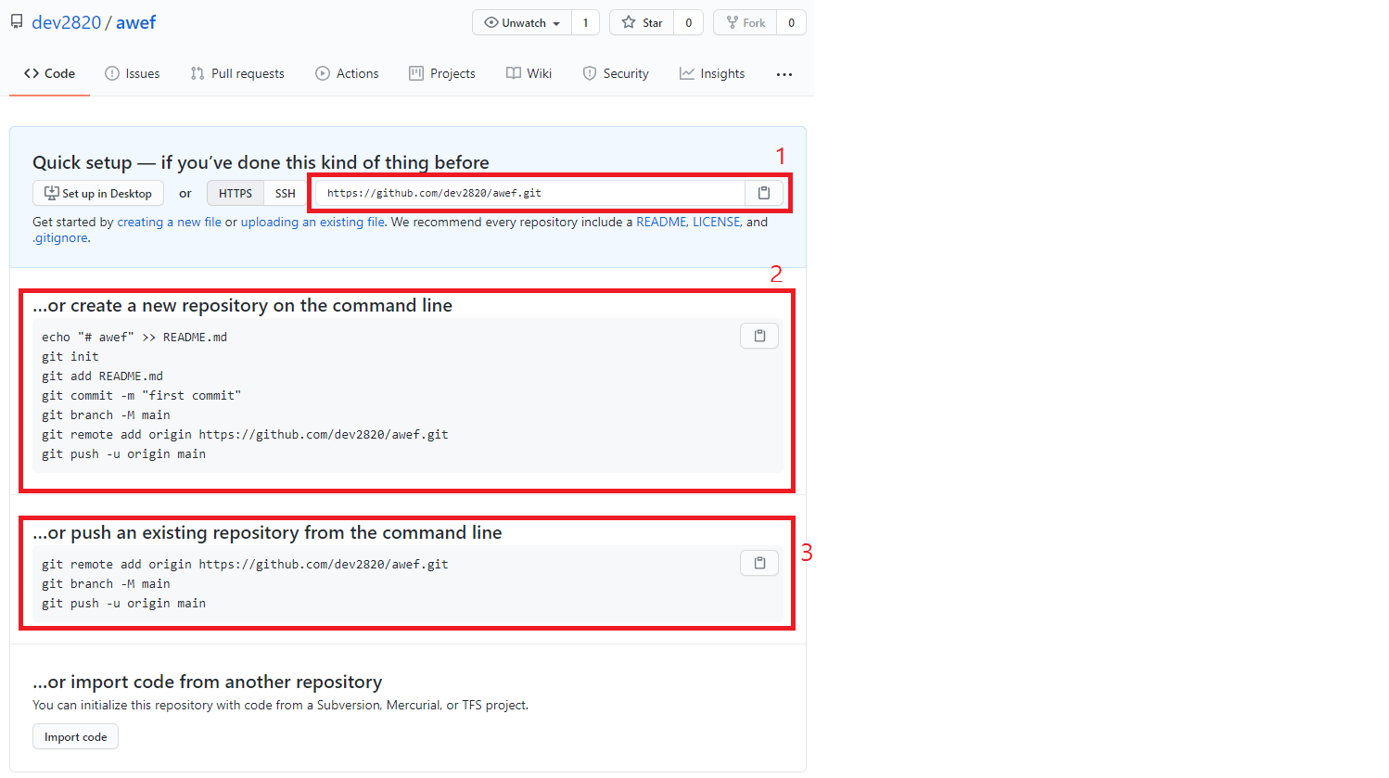Open the dev2820 owner link
Image resolution: width=1389 pixels, height=778 pixels.
pos(67,22)
